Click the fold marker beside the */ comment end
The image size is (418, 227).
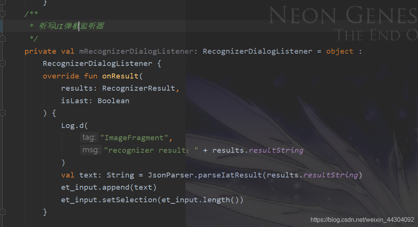[x=3, y=38]
